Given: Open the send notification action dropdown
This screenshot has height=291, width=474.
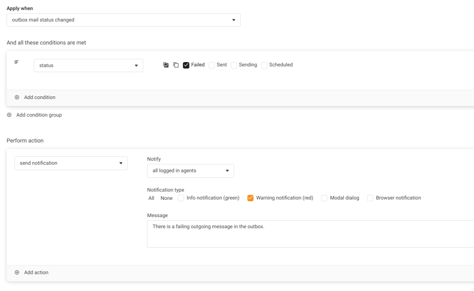Looking at the screenshot, I should point(71,163).
